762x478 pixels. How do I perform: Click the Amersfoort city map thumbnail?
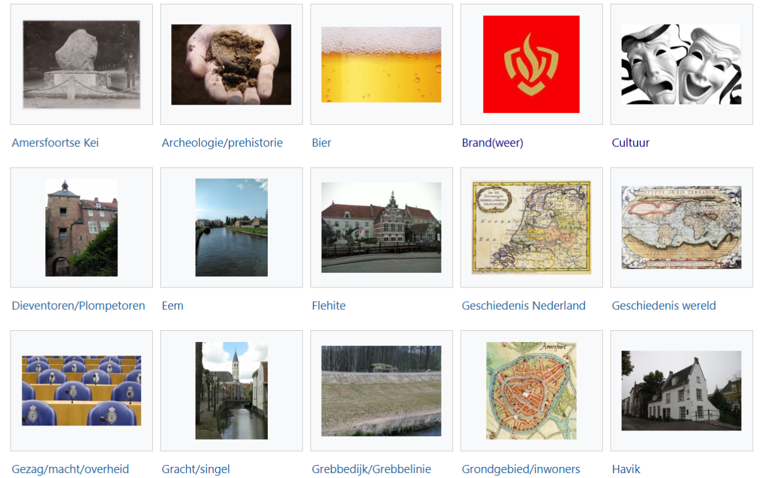[531, 391]
